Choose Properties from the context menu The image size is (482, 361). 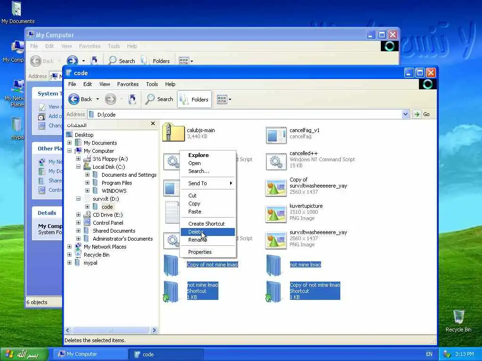(x=208, y=252)
